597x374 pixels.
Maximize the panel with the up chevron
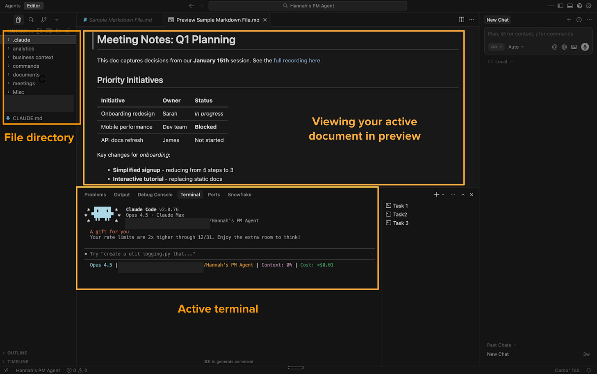[x=463, y=195]
